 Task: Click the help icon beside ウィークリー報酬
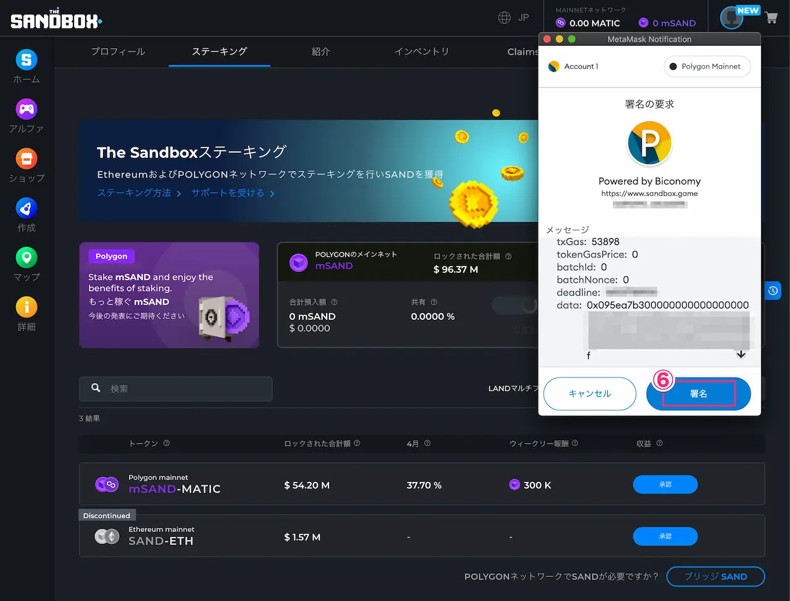pyautogui.click(x=575, y=443)
